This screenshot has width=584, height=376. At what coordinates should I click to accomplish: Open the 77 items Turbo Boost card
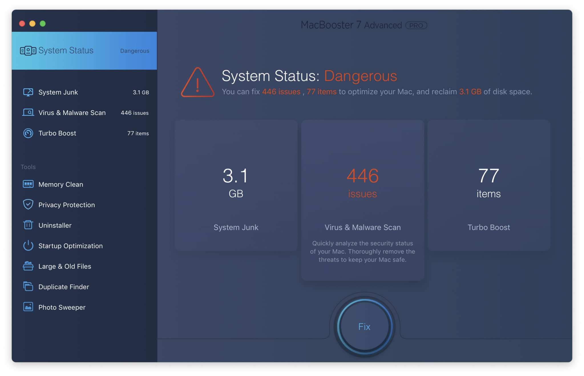tap(488, 185)
